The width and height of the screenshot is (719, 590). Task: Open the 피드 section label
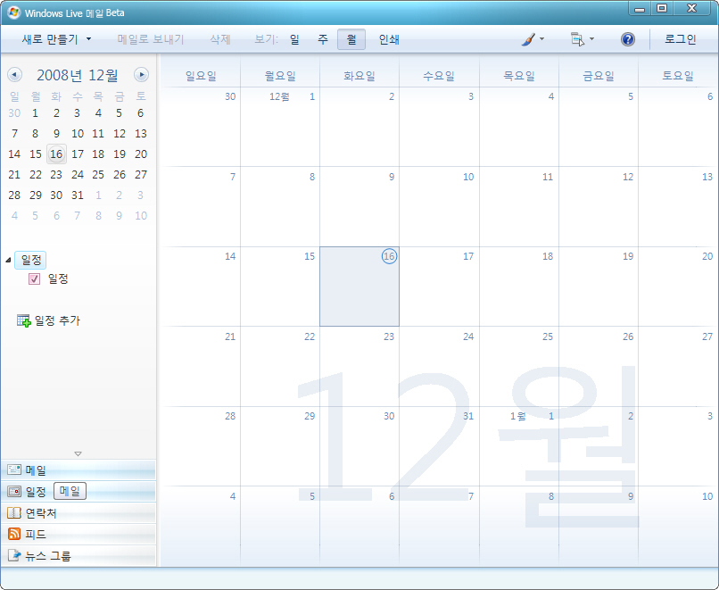(x=36, y=535)
